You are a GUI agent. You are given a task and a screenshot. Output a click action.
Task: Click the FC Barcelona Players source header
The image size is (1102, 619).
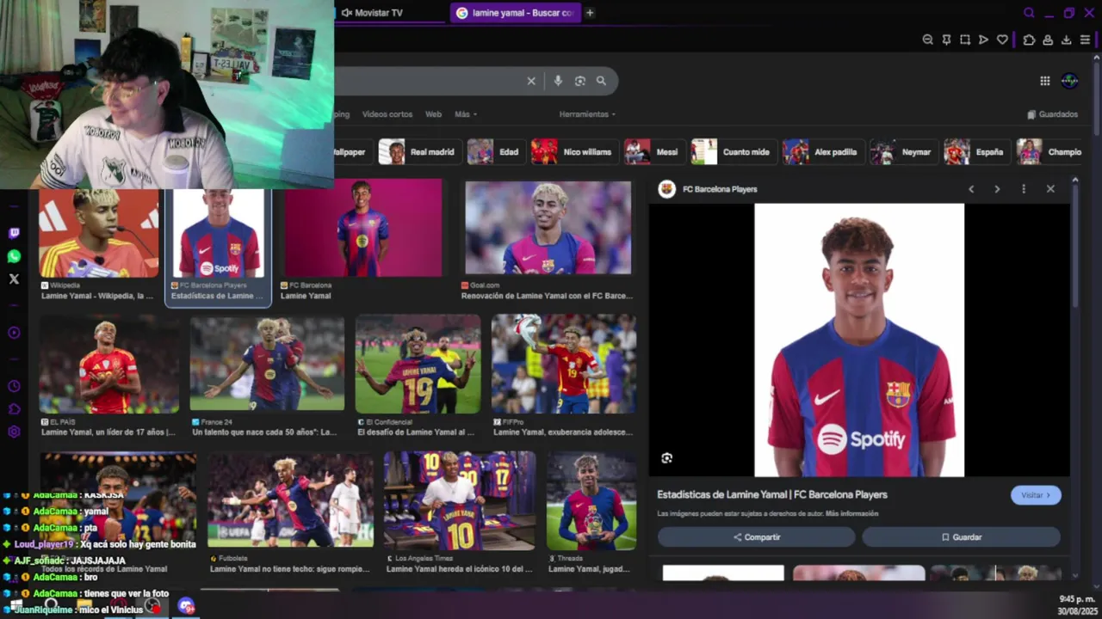(x=709, y=189)
